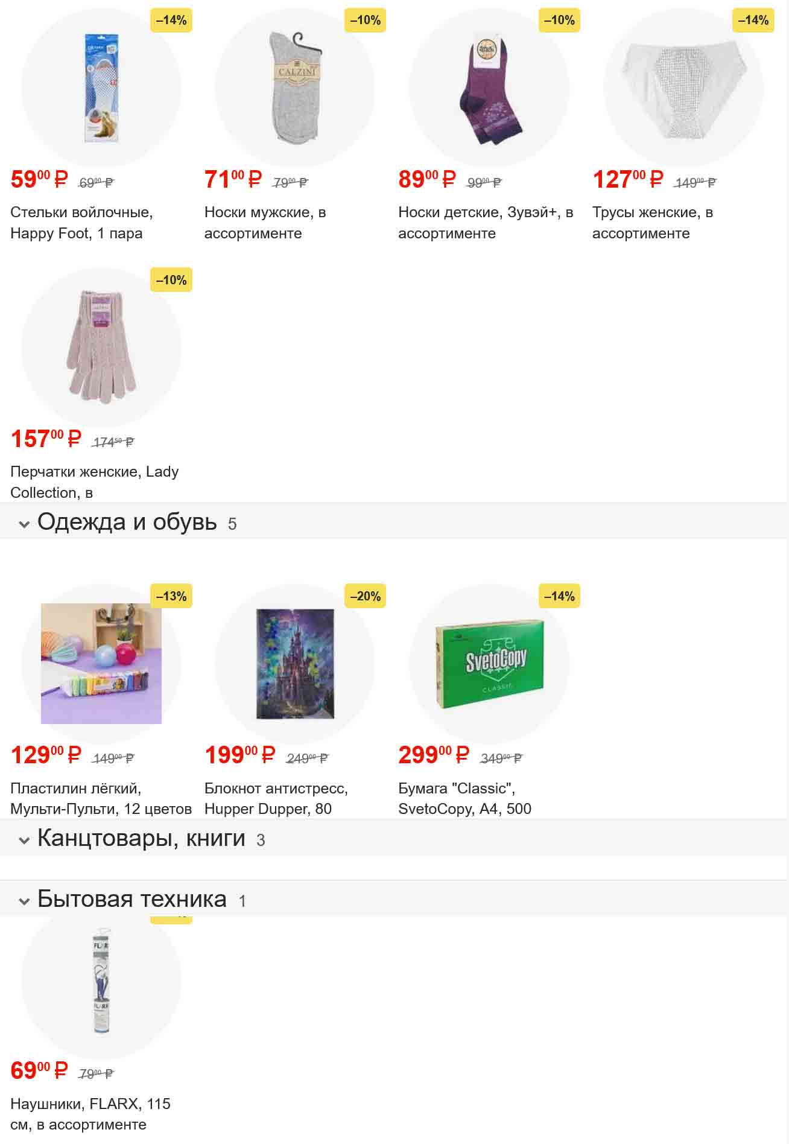Viewport: 789px width, 1144px height.
Task: Click the Стельки войлочные, Happy Foot title
Action: pos(81,223)
